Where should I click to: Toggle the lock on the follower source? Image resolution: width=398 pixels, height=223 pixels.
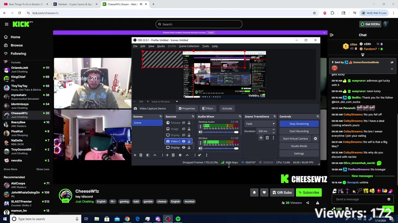click(x=189, y=123)
